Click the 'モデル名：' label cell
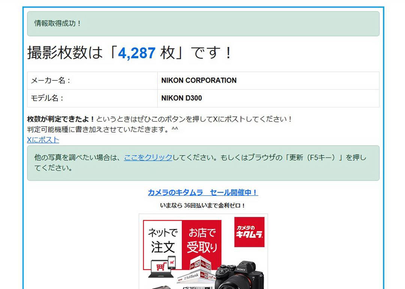405x289 pixels. 92,98
